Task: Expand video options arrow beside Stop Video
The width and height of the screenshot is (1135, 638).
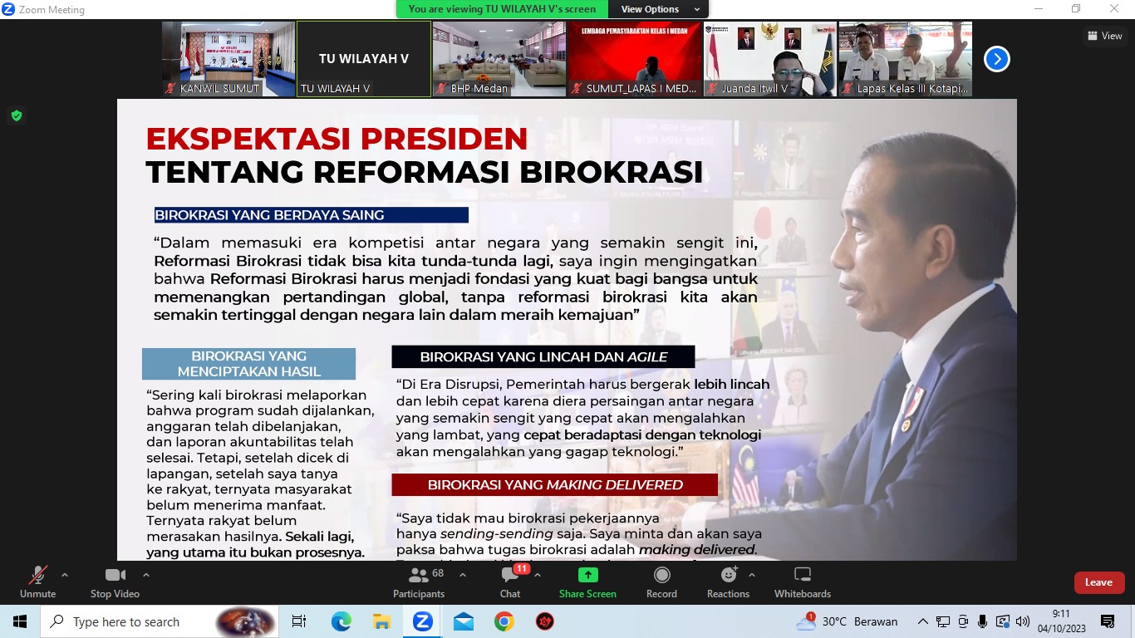Action: click(146, 575)
